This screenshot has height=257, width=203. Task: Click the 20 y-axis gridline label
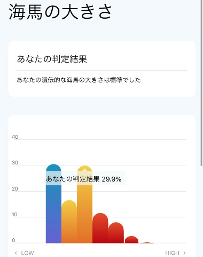pos(15,189)
